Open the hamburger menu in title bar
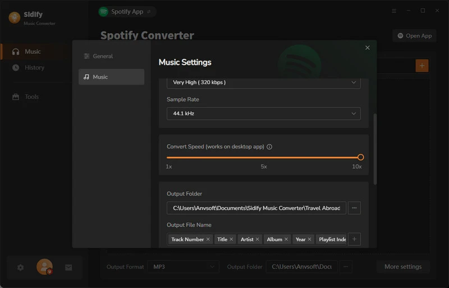This screenshot has width=449, height=288. coord(394,11)
